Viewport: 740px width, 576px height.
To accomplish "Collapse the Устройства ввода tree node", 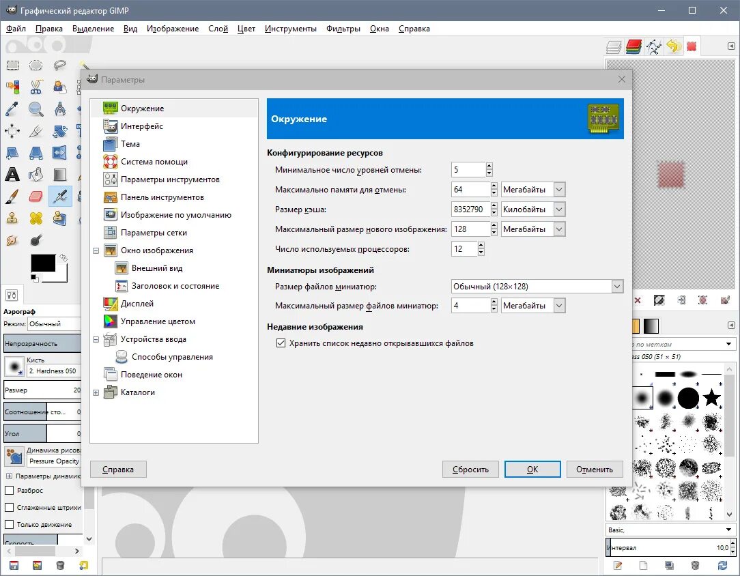I will click(96, 340).
